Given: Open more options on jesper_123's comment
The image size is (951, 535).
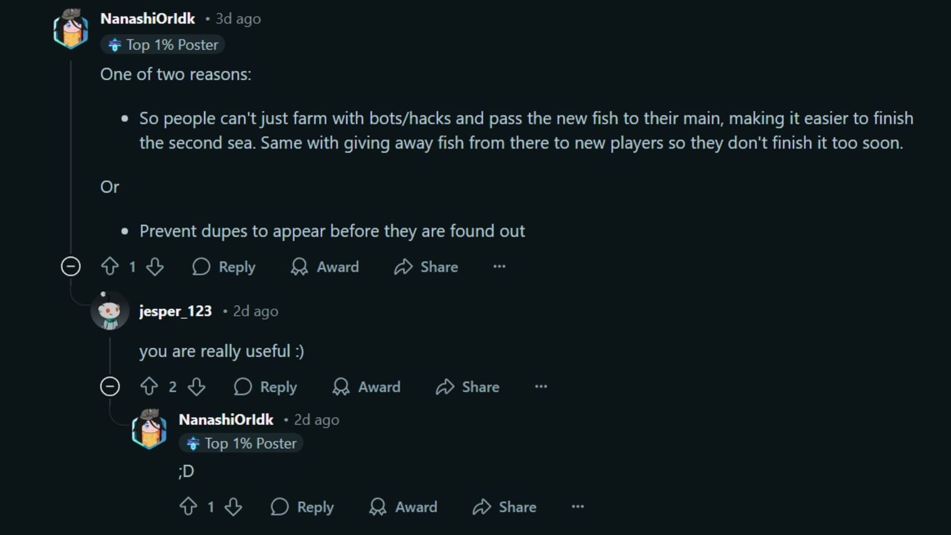Looking at the screenshot, I should [x=541, y=386].
